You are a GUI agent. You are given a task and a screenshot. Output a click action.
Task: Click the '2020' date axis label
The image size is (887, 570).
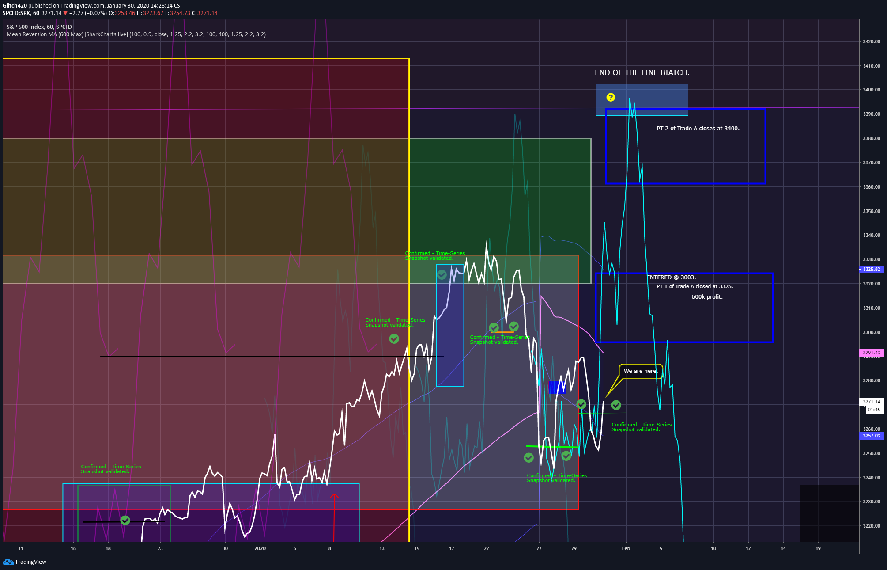[x=260, y=548]
